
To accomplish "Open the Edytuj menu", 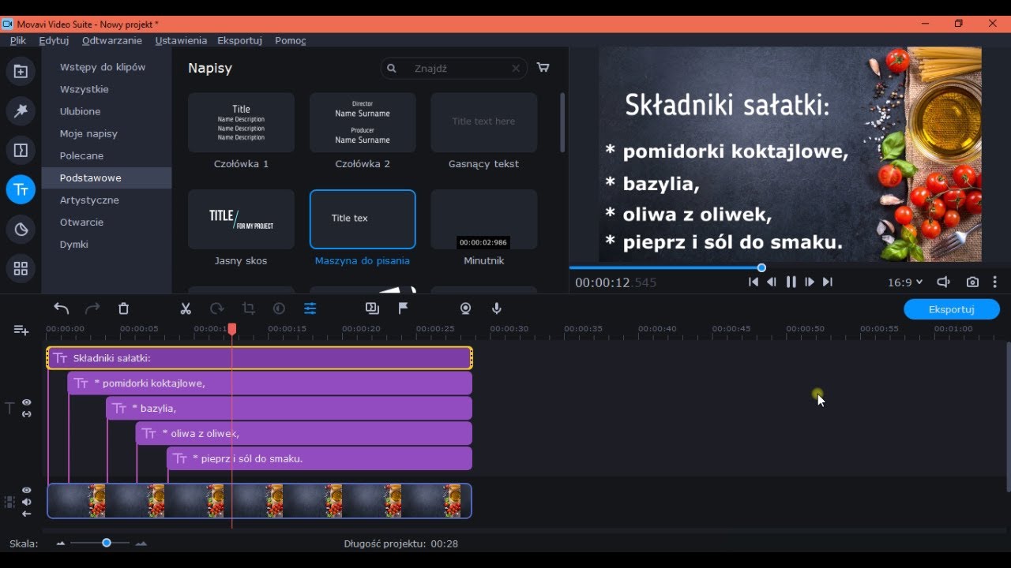I will pos(54,40).
